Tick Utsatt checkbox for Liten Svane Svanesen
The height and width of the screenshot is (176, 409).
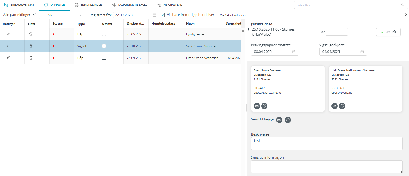click(x=104, y=58)
